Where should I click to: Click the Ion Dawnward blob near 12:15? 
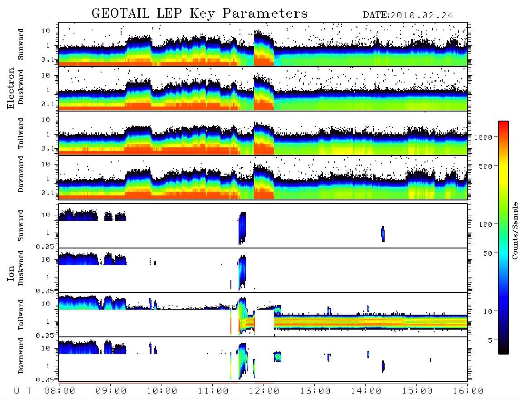coord(278,357)
